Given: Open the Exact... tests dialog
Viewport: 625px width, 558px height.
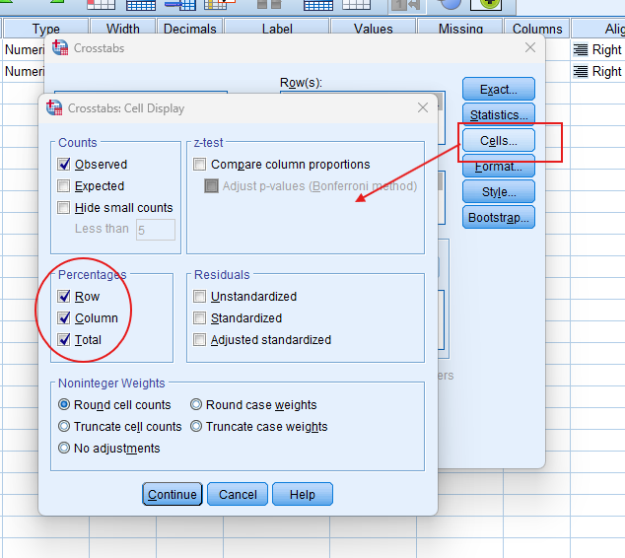Looking at the screenshot, I should click(499, 90).
